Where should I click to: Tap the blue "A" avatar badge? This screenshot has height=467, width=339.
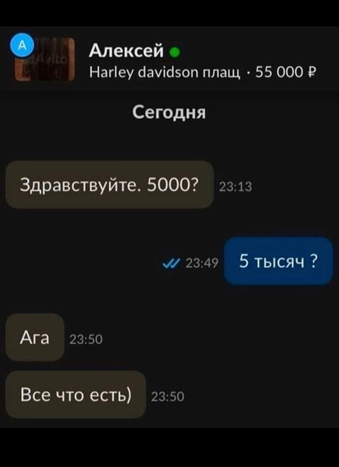[x=22, y=45]
